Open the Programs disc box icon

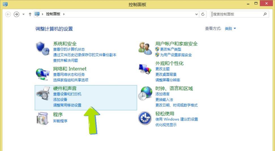(x=43, y=118)
